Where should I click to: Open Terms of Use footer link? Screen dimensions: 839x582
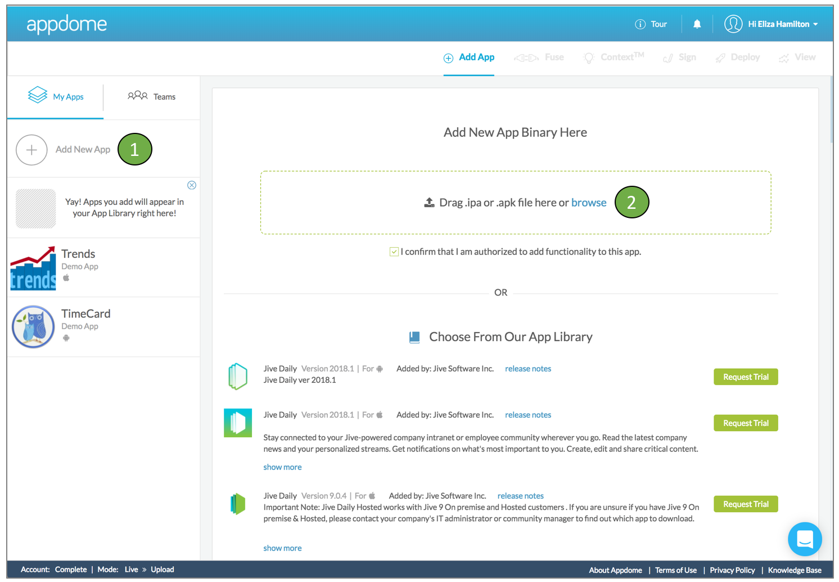coord(676,570)
